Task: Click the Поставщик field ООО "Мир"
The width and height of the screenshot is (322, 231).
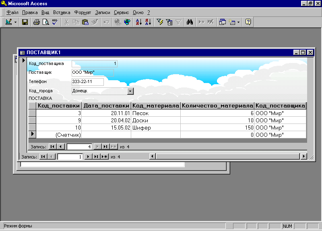Action: (x=93, y=73)
